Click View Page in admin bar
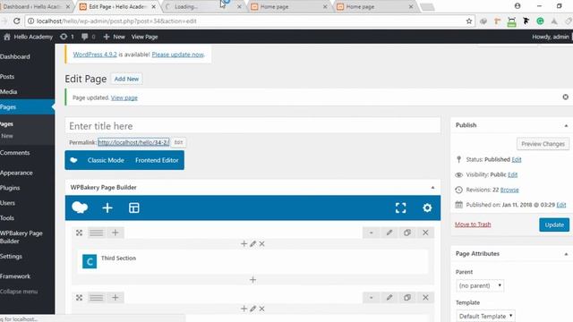 [144, 37]
